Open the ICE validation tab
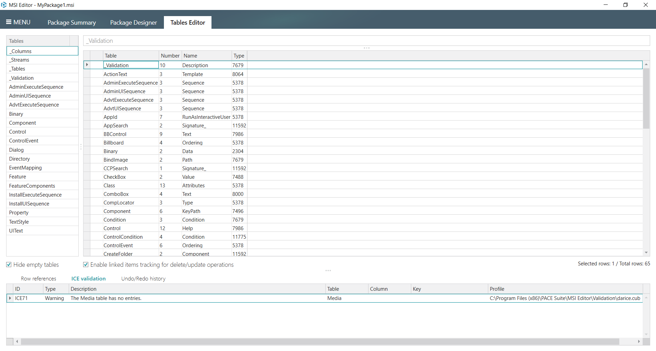656x351 pixels. [x=88, y=279]
